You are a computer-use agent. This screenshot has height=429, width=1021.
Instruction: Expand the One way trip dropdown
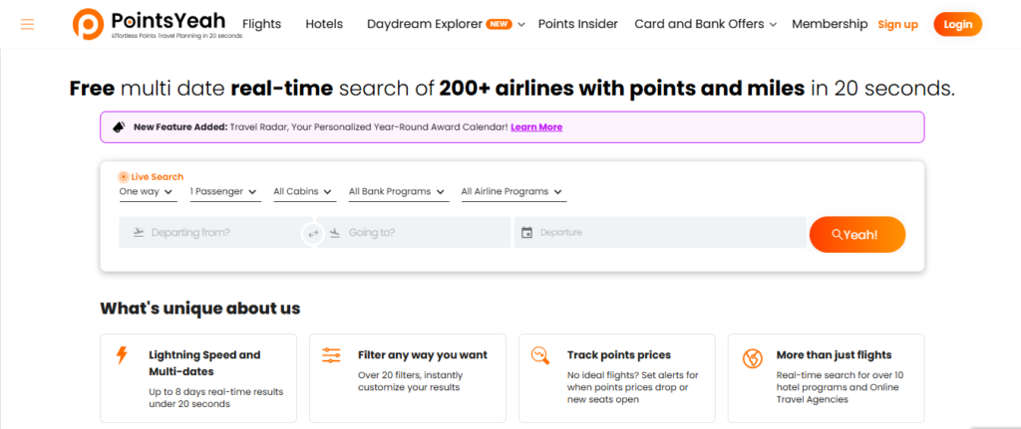[x=147, y=191]
